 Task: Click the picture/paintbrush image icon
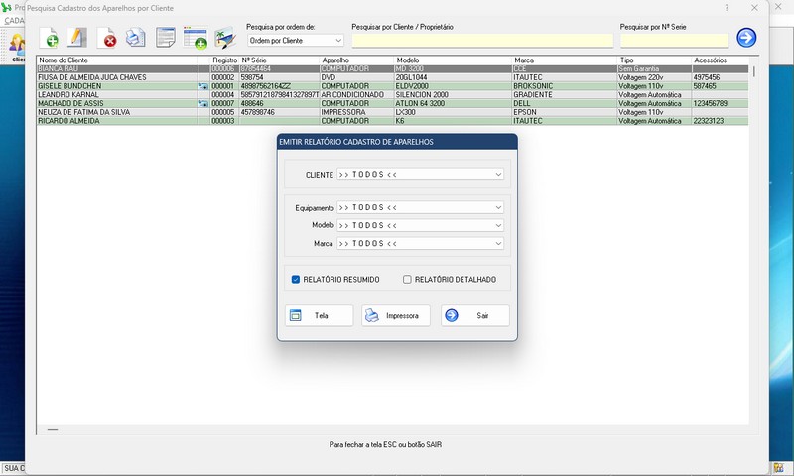pos(225,38)
